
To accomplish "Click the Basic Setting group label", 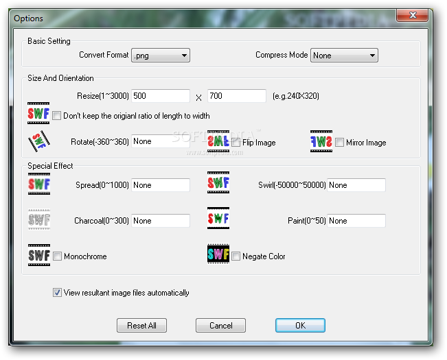I will [49, 41].
